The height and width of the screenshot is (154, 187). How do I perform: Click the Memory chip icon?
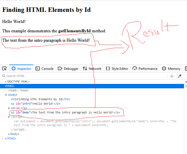click(164, 69)
